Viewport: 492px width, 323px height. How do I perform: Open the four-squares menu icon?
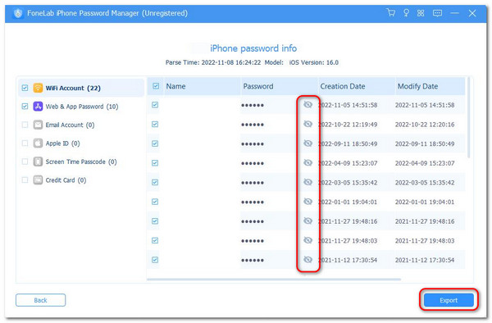tap(421, 13)
